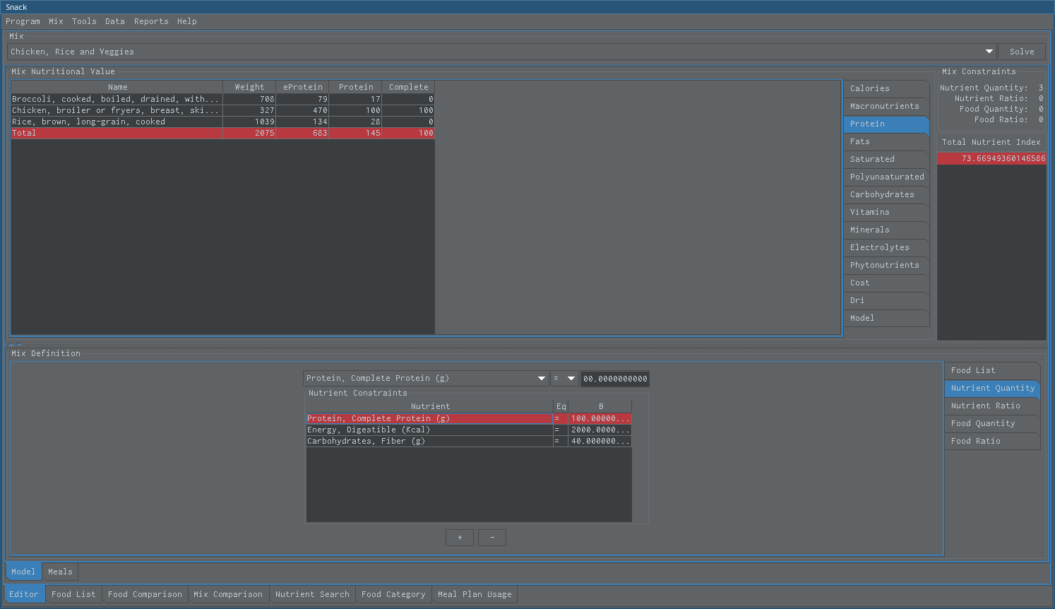This screenshot has width=1055, height=609.
Task: Select the Editor tab
Action: [x=24, y=594]
